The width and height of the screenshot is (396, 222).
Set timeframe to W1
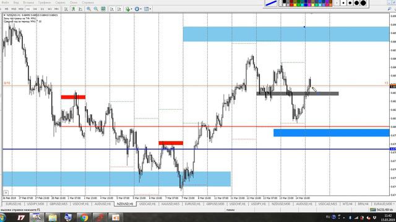point(49,9)
